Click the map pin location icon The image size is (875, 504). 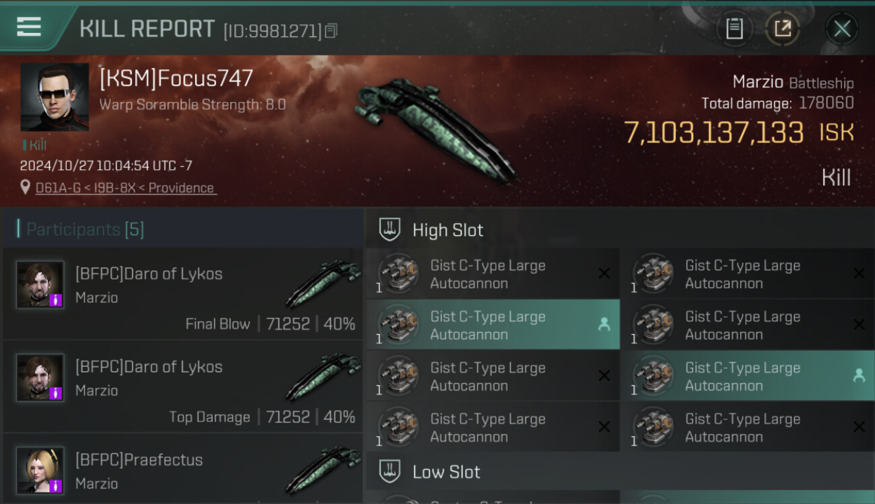pos(26,187)
